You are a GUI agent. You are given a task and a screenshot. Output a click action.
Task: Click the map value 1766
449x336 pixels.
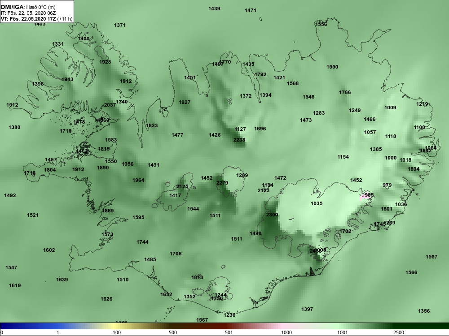click(345, 92)
